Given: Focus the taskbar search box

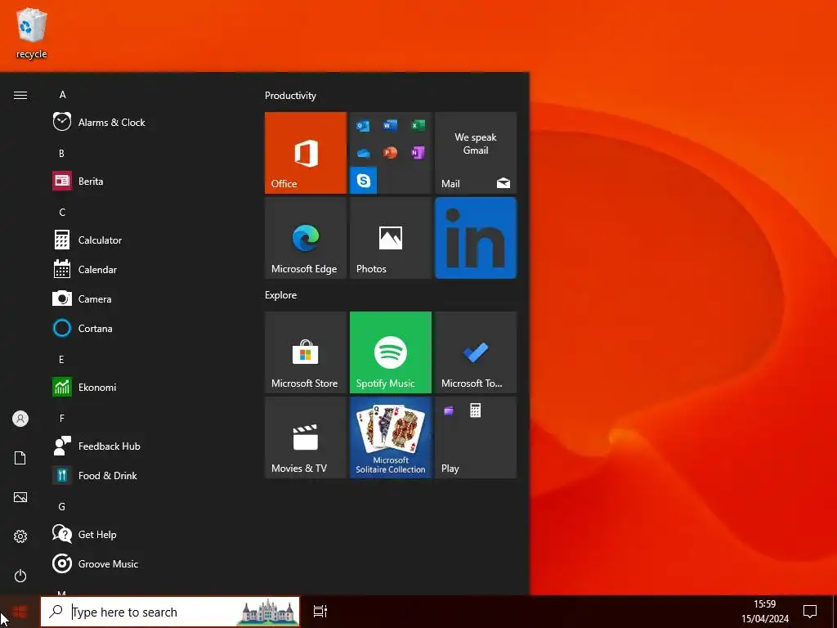Looking at the screenshot, I should [170, 612].
